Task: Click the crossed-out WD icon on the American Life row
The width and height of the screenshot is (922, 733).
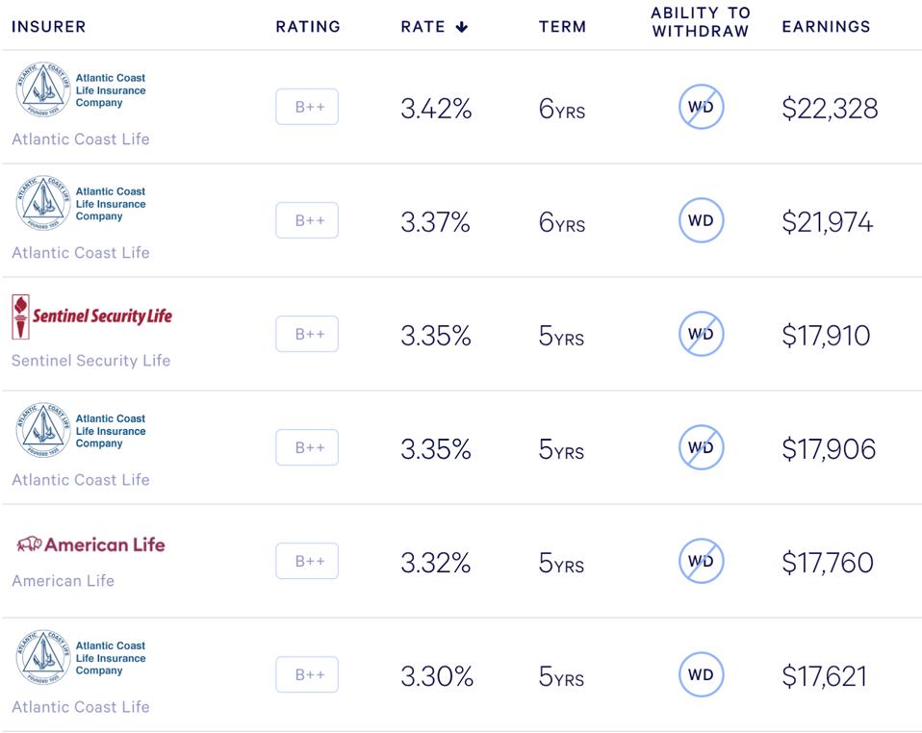Action: (x=702, y=560)
